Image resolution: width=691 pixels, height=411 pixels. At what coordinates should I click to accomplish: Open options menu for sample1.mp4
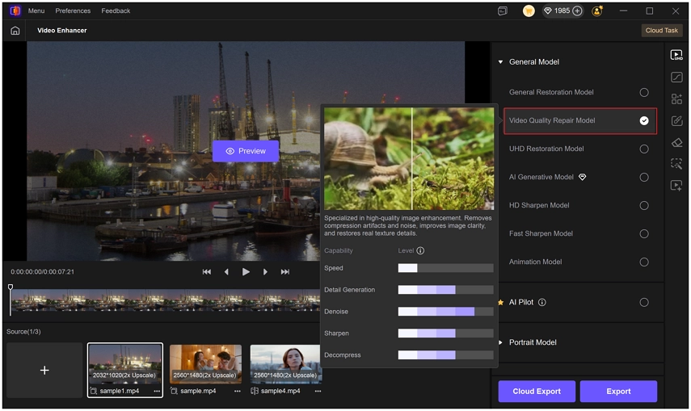click(157, 391)
